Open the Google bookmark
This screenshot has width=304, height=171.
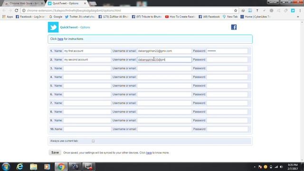click(56, 17)
